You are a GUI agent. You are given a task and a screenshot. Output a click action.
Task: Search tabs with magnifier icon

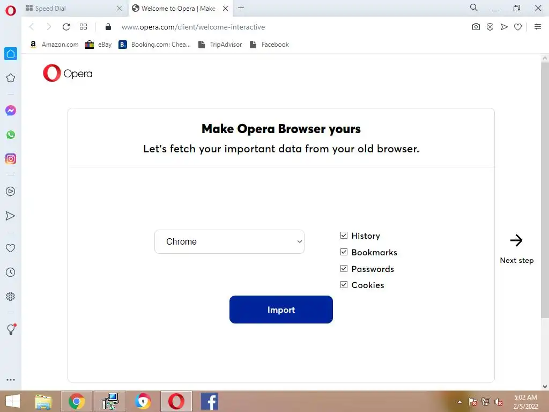pos(474,8)
